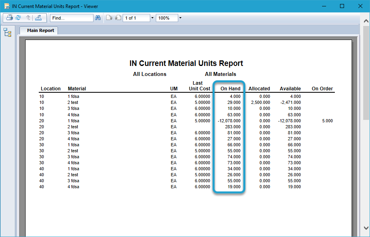Click the On Hand column header
This screenshot has width=370, height=237.
pyautogui.click(x=230, y=89)
